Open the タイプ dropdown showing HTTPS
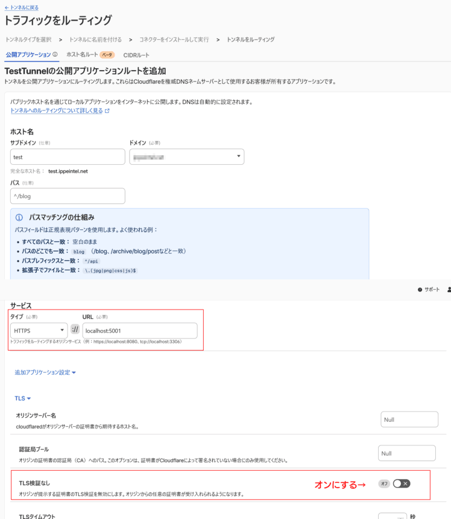This screenshot has width=451, height=519. click(39, 330)
